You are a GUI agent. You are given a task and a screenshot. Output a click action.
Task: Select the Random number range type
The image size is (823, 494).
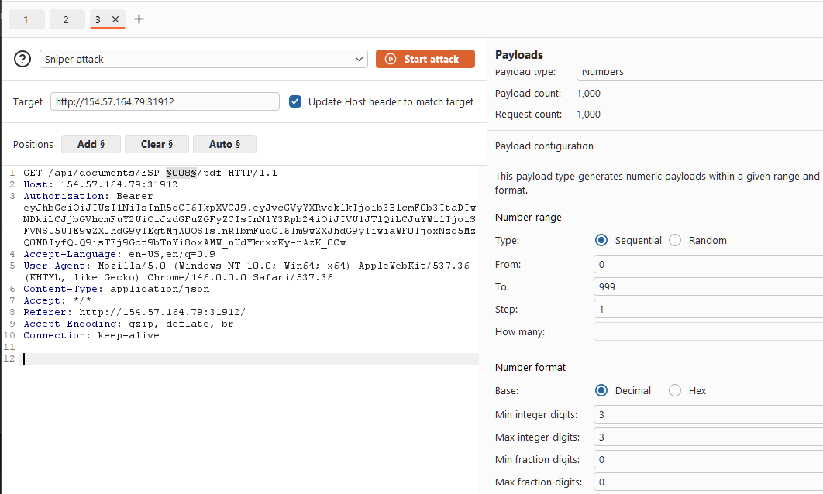click(676, 240)
